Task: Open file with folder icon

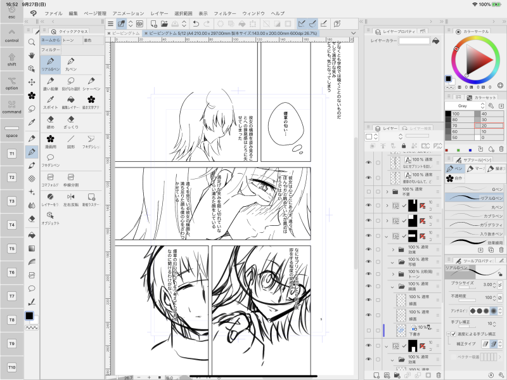Action: point(164,23)
